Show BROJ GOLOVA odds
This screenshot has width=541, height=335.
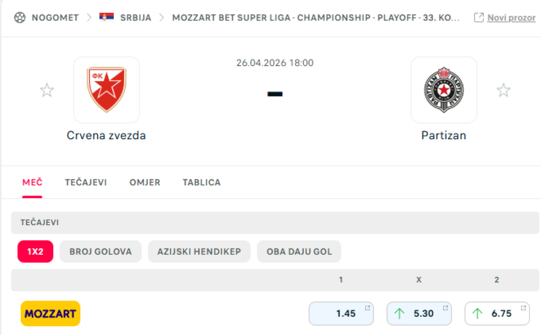pos(100,252)
